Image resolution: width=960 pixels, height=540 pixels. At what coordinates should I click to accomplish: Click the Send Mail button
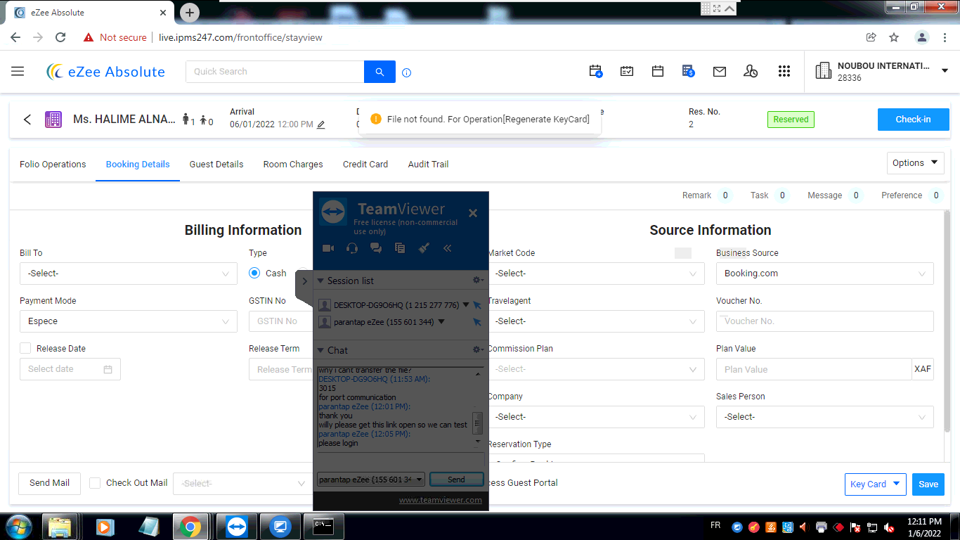point(49,483)
